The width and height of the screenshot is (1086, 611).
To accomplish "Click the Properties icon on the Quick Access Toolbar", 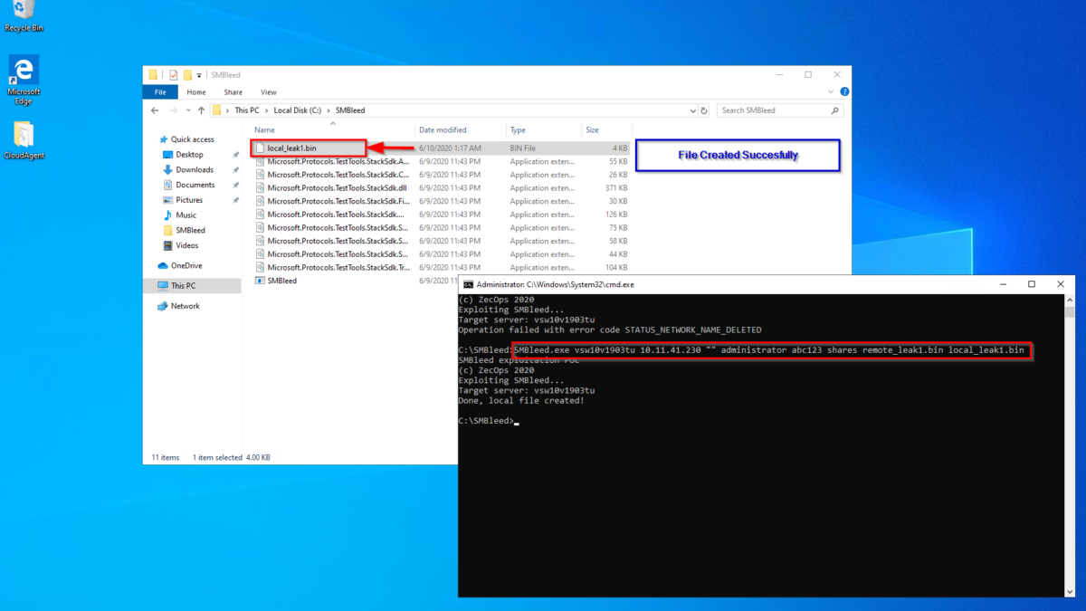I will pos(173,74).
